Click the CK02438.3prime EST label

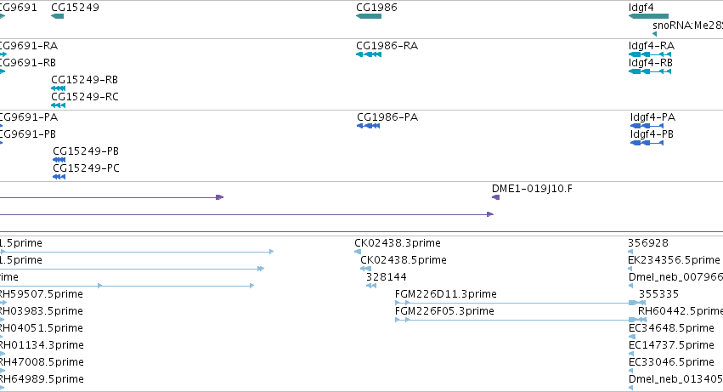pos(397,243)
